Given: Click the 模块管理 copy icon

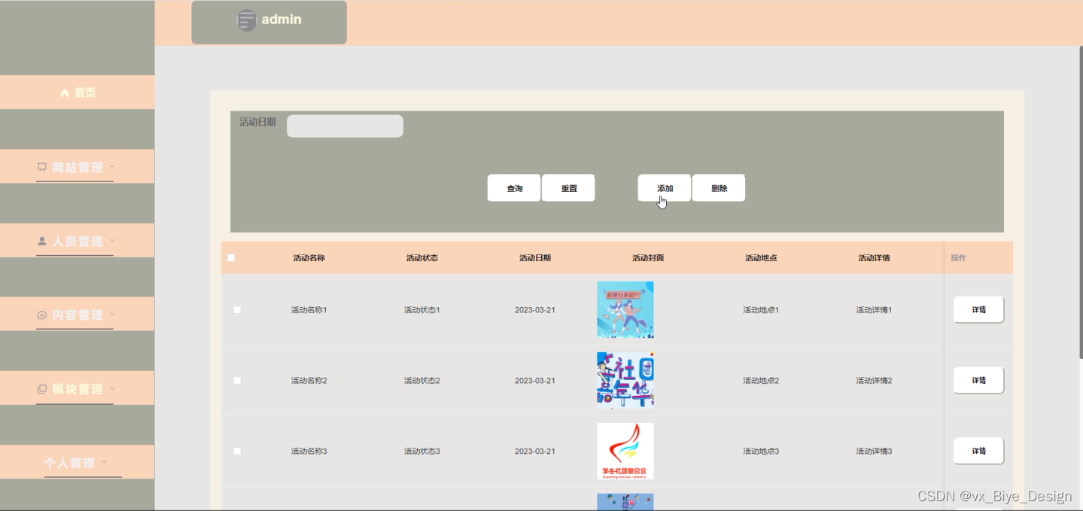Looking at the screenshot, I should 42,389.
